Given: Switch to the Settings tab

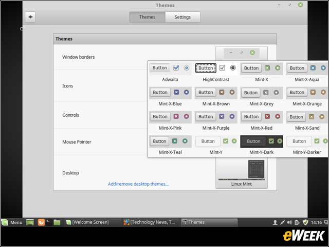Looking at the screenshot, I should [182, 17].
